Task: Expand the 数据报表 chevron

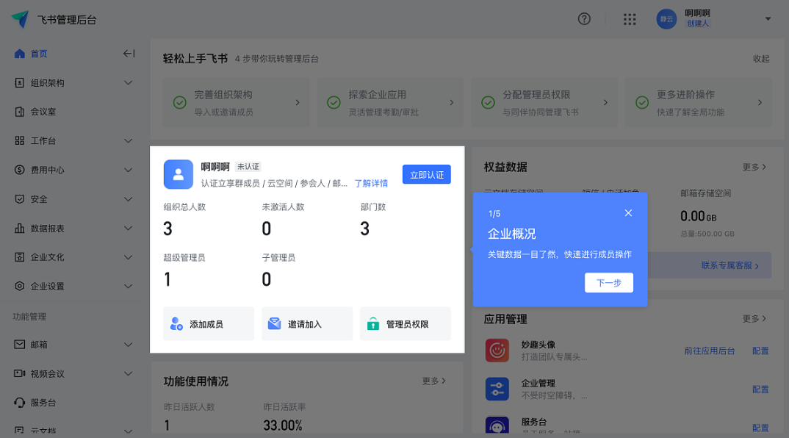Action: tap(129, 228)
